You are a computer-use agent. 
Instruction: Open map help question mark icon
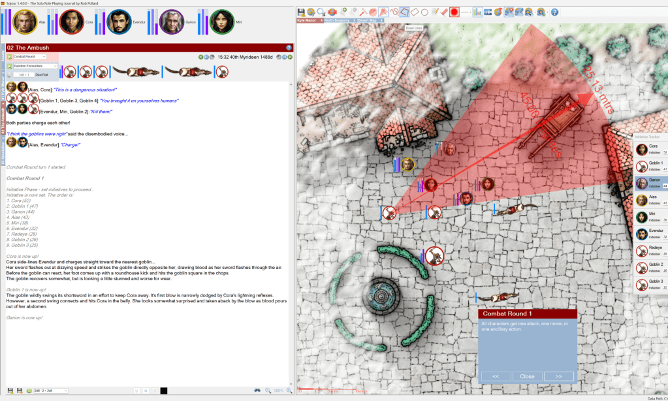554,12
